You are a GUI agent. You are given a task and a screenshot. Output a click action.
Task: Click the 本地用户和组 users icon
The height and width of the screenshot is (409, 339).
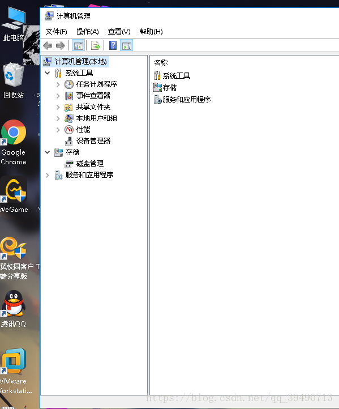click(x=69, y=118)
